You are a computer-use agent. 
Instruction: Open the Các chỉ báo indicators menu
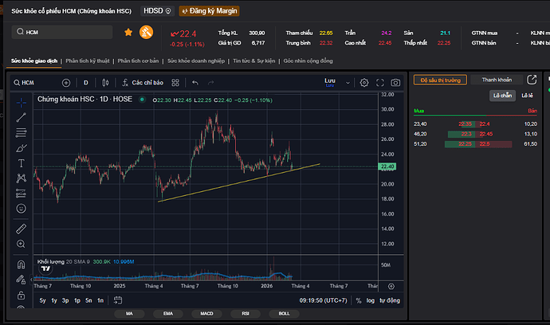click(141, 83)
